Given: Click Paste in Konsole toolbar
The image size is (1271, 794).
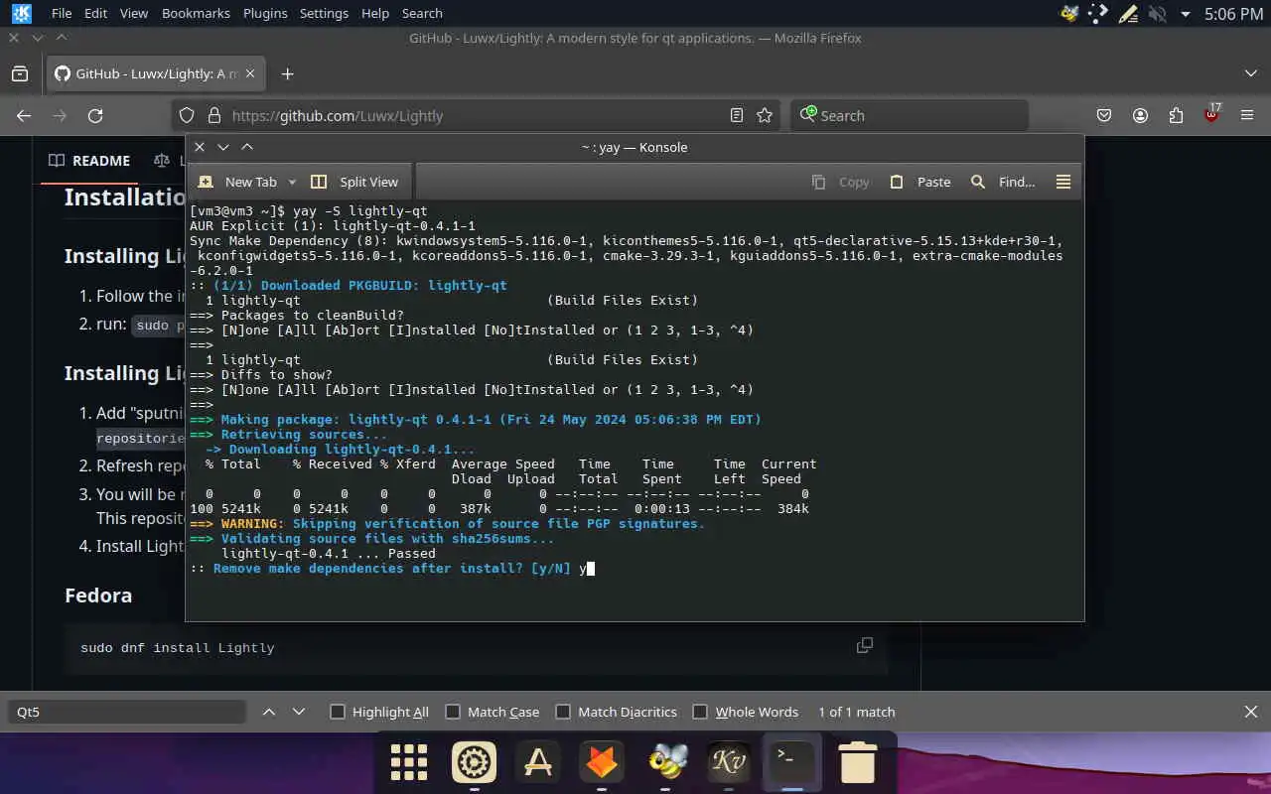Looking at the screenshot, I should point(920,182).
